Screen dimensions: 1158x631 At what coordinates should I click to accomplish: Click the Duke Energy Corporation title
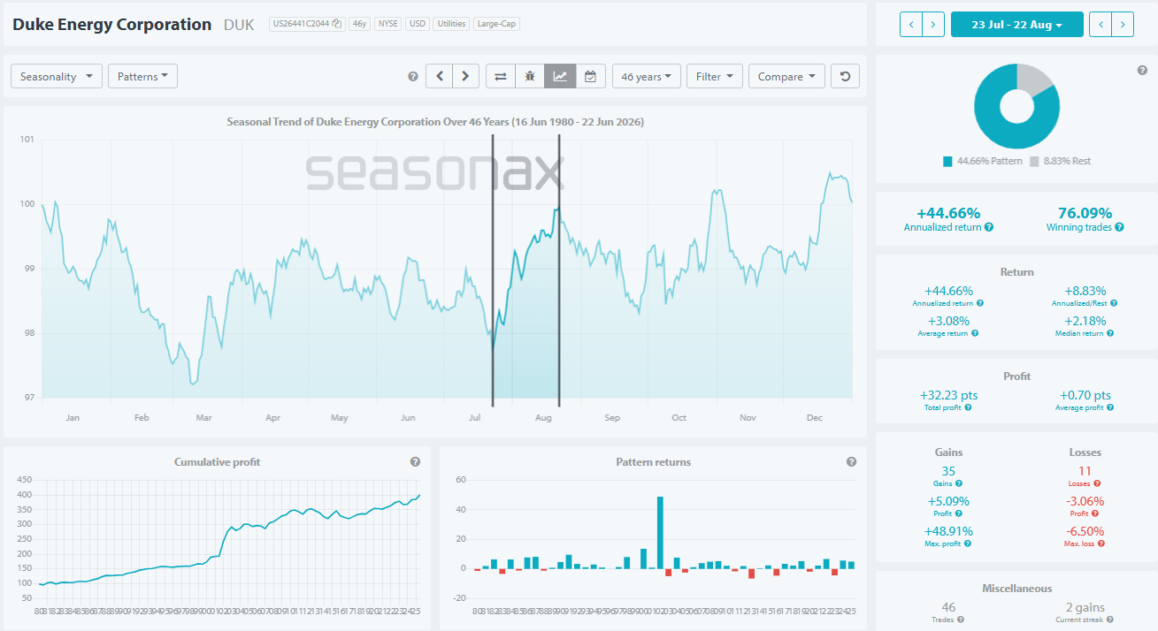pos(112,25)
